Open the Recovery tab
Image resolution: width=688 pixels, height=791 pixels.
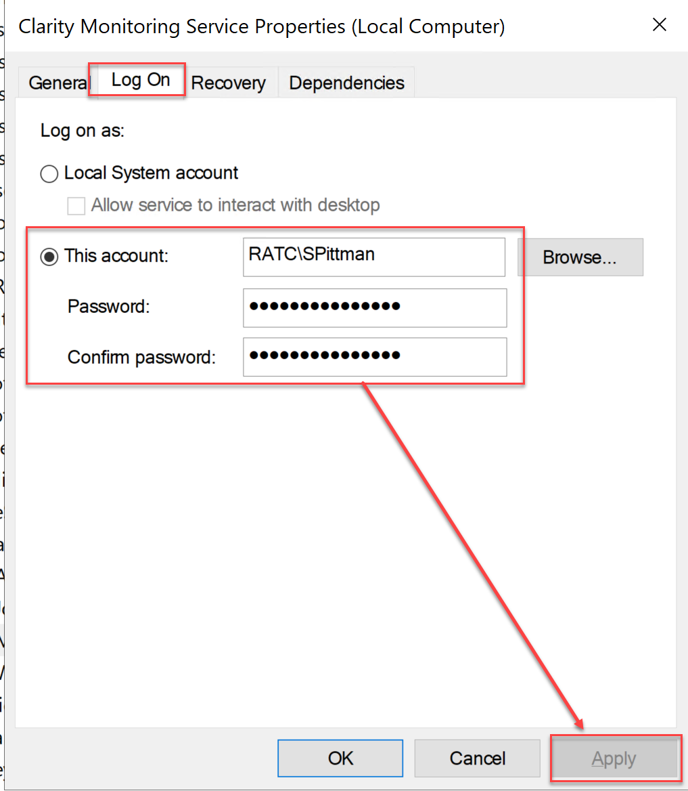[x=228, y=83]
